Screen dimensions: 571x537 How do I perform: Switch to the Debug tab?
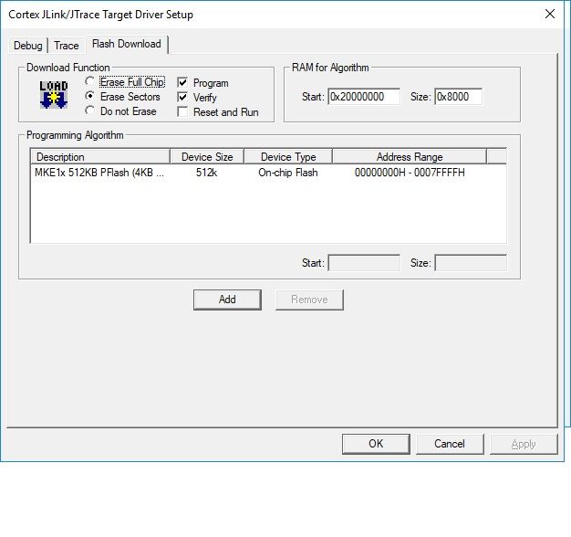[x=28, y=46]
